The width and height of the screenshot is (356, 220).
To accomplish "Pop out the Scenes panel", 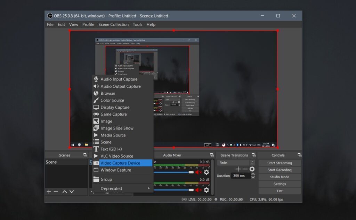I will [84, 155].
